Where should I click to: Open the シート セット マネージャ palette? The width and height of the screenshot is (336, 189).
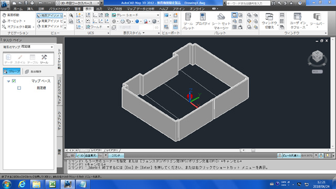(221, 21)
